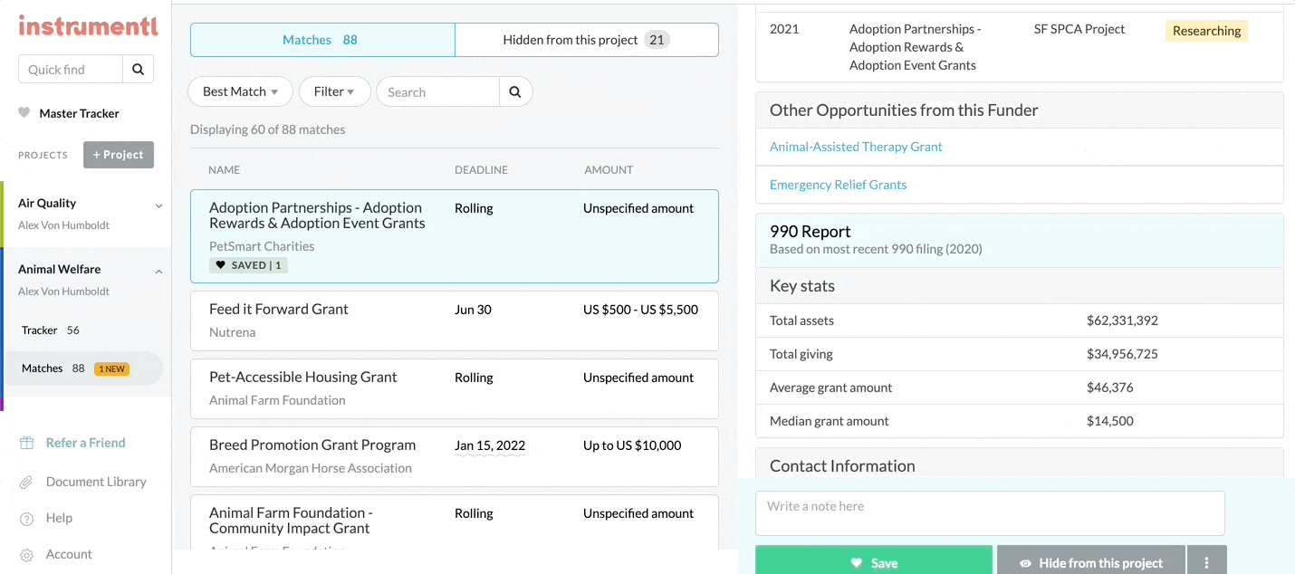Switch to Hidden from this project tab
This screenshot has width=1295, height=574.
(x=587, y=40)
